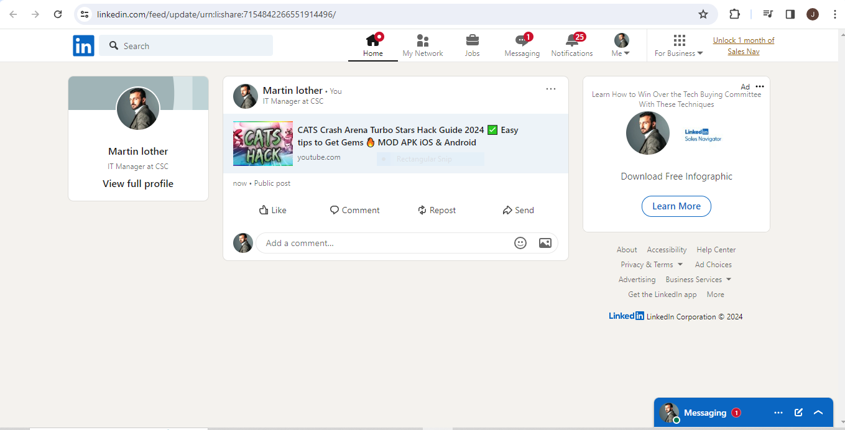This screenshot has width=845, height=430.
Task: Click the search magnifier icon
Action: [x=113, y=45]
